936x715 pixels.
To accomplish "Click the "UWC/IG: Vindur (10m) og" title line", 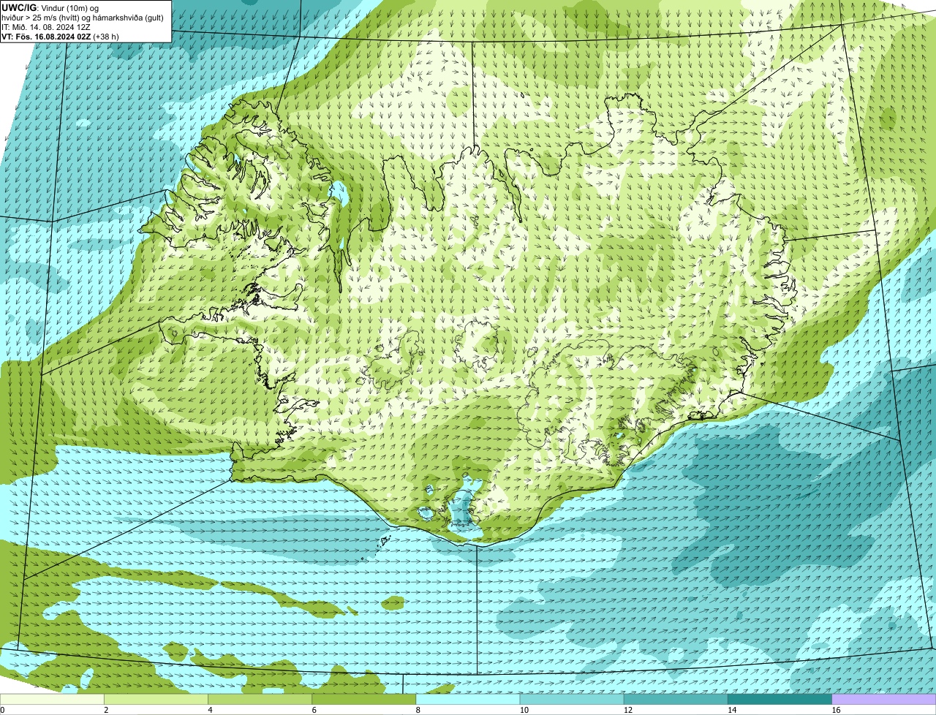I will (50, 7).
